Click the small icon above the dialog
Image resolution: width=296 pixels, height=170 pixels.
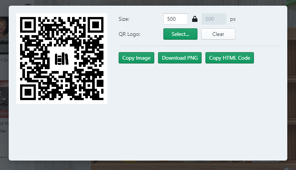[28, 4]
